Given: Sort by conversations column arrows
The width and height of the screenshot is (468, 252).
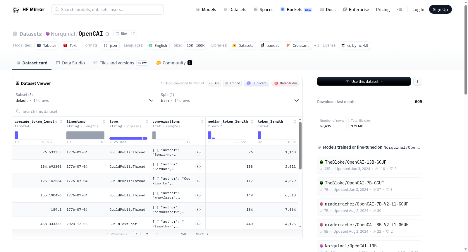Looking at the screenshot, I should click(202, 121).
